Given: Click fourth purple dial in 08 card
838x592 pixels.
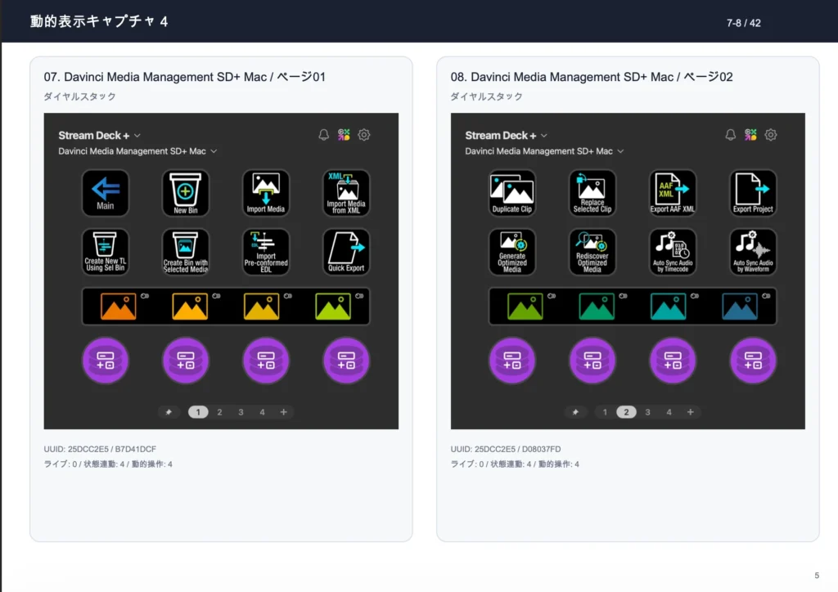Looking at the screenshot, I should [x=753, y=361].
